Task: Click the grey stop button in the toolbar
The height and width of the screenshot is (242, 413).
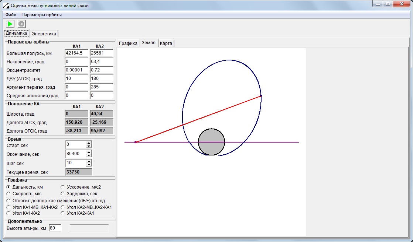Action: tap(21, 24)
